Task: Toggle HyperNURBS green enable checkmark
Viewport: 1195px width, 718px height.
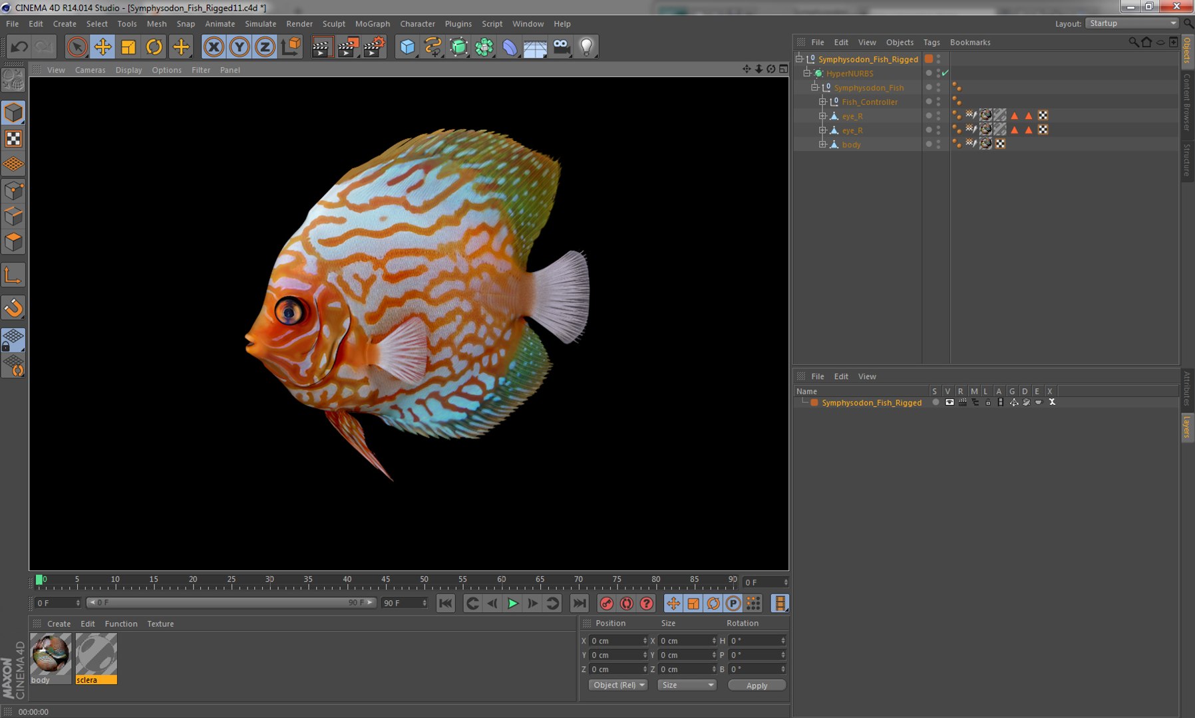Action: point(945,73)
